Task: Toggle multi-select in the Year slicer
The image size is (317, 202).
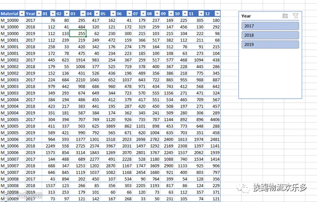Action: pos(285,16)
